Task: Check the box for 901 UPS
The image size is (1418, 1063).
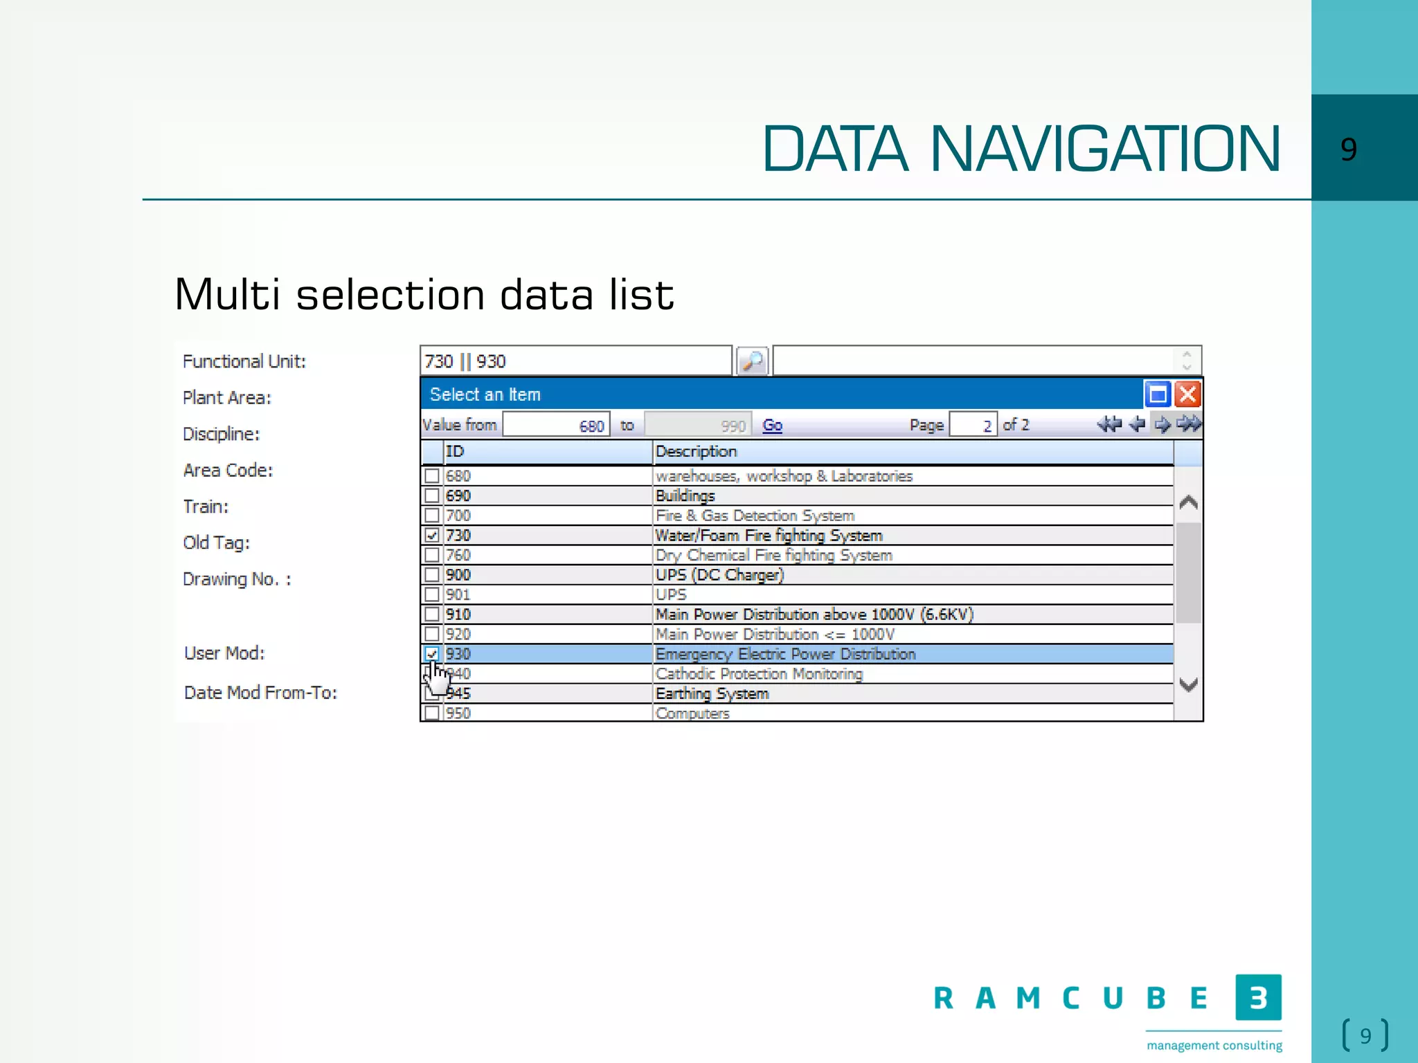Action: (432, 594)
